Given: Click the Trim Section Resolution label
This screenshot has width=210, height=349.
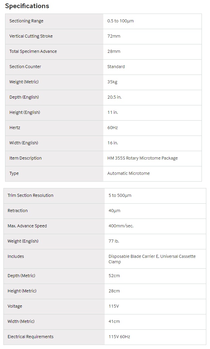Looking at the screenshot, I should [30, 196].
